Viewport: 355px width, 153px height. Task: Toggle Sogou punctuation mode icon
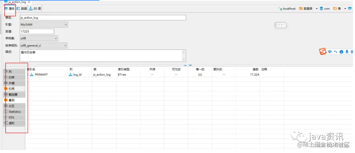336,52
